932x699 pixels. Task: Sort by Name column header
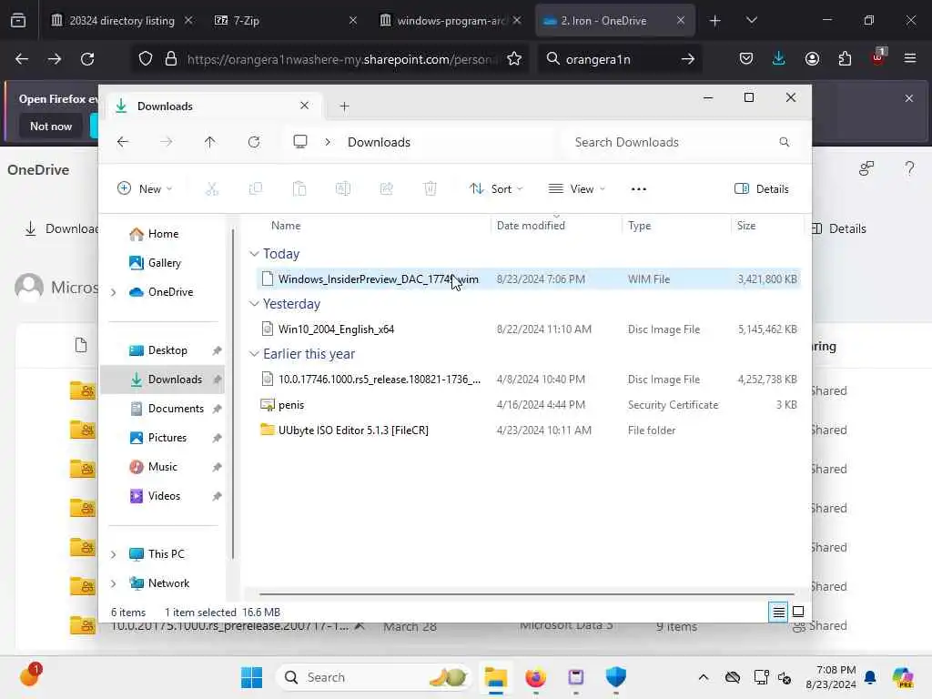(x=285, y=226)
